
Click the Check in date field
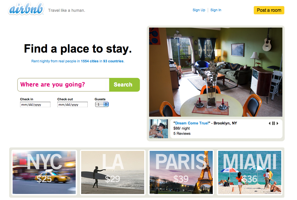(35, 105)
